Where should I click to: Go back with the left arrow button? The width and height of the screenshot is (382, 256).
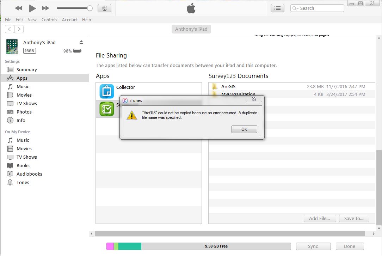coord(10,29)
